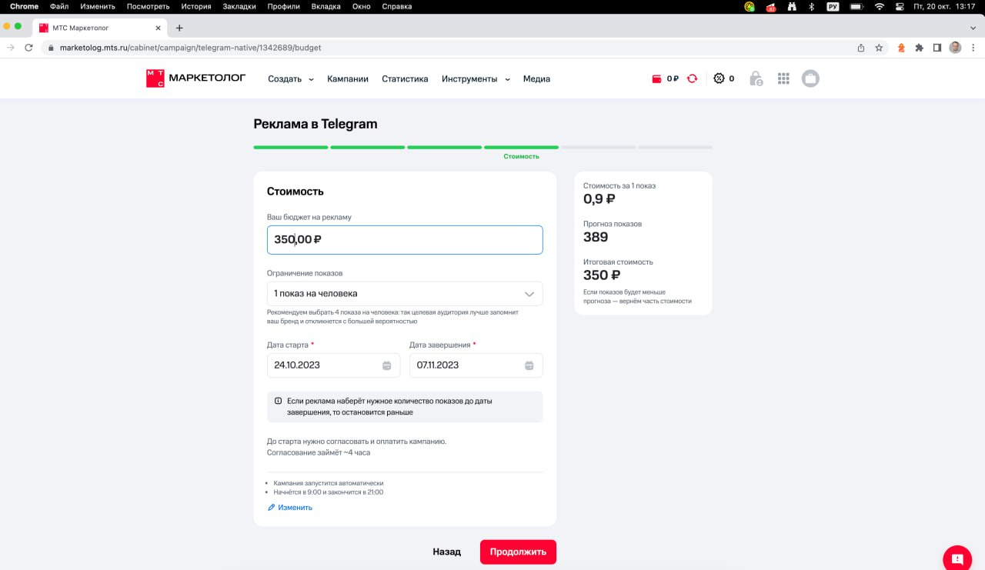Image resolution: width=985 pixels, height=570 pixels.
Task: Click the battery icon in the menu bar
Action: [x=856, y=6]
